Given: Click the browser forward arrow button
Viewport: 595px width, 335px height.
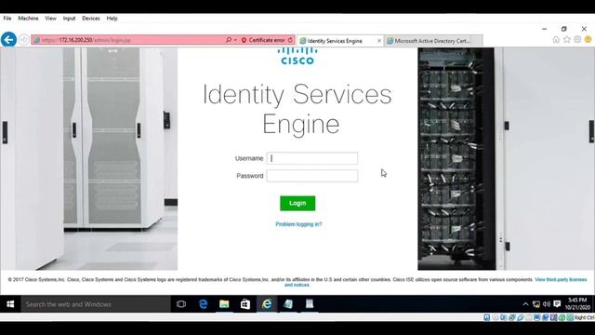Looking at the screenshot, I should coord(23,39).
